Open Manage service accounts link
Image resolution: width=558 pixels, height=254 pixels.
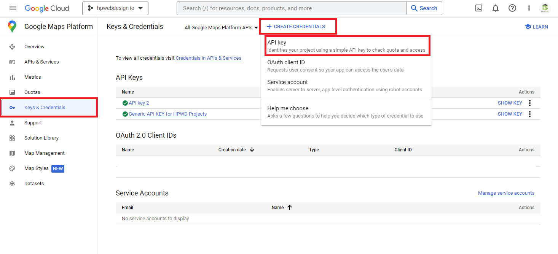click(506, 193)
